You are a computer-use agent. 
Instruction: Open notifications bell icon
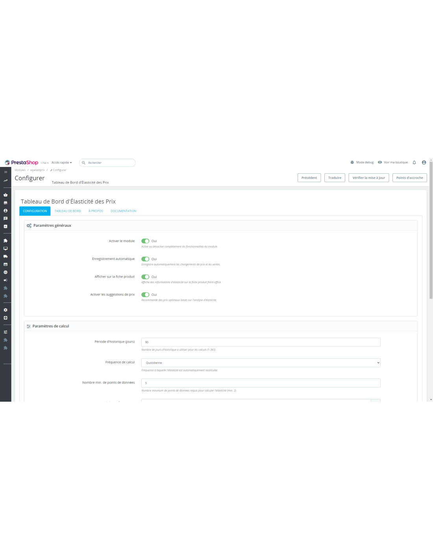[414, 162]
